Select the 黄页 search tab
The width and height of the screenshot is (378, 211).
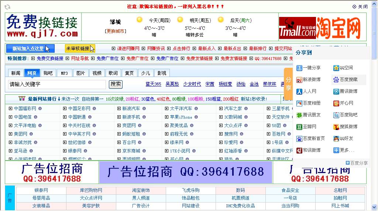click(129, 73)
